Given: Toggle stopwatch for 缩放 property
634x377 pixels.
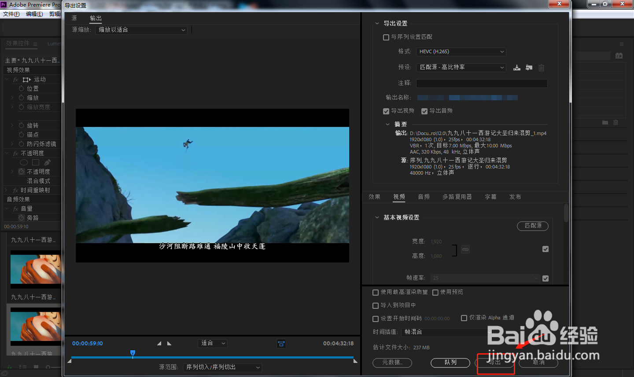Looking at the screenshot, I should tap(21, 98).
